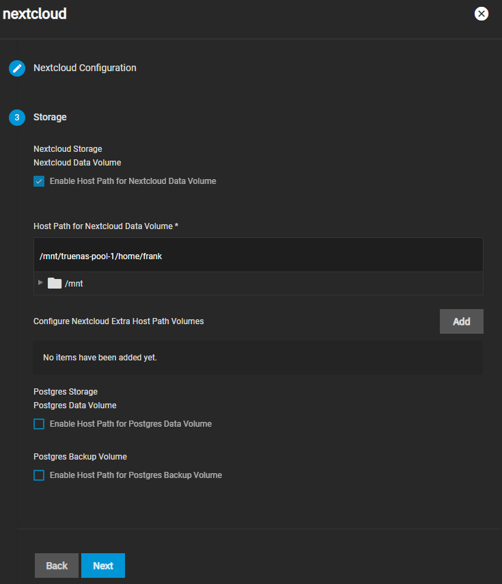Expand the /mnt tree node arrow

point(40,282)
